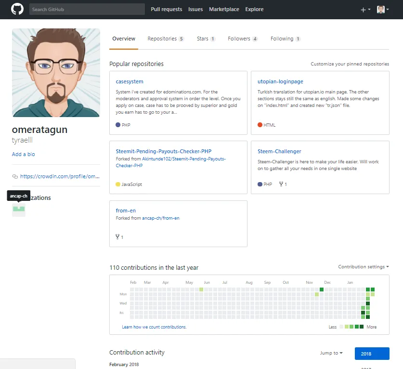Image resolution: width=403 pixels, height=369 pixels.
Task: Click the dark green December contribution square
Action: click(x=322, y=290)
